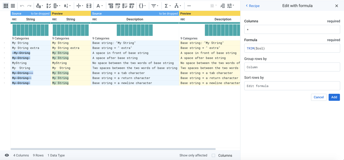The image size is (344, 160).
Task: Toggle the eye icon in the status bar
Action: pyautogui.click(x=7, y=155)
